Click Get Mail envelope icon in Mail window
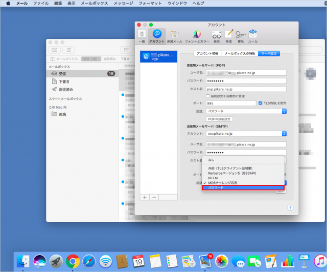Image resolution: width=327 pixels, height=272 pixels. click(54, 50)
